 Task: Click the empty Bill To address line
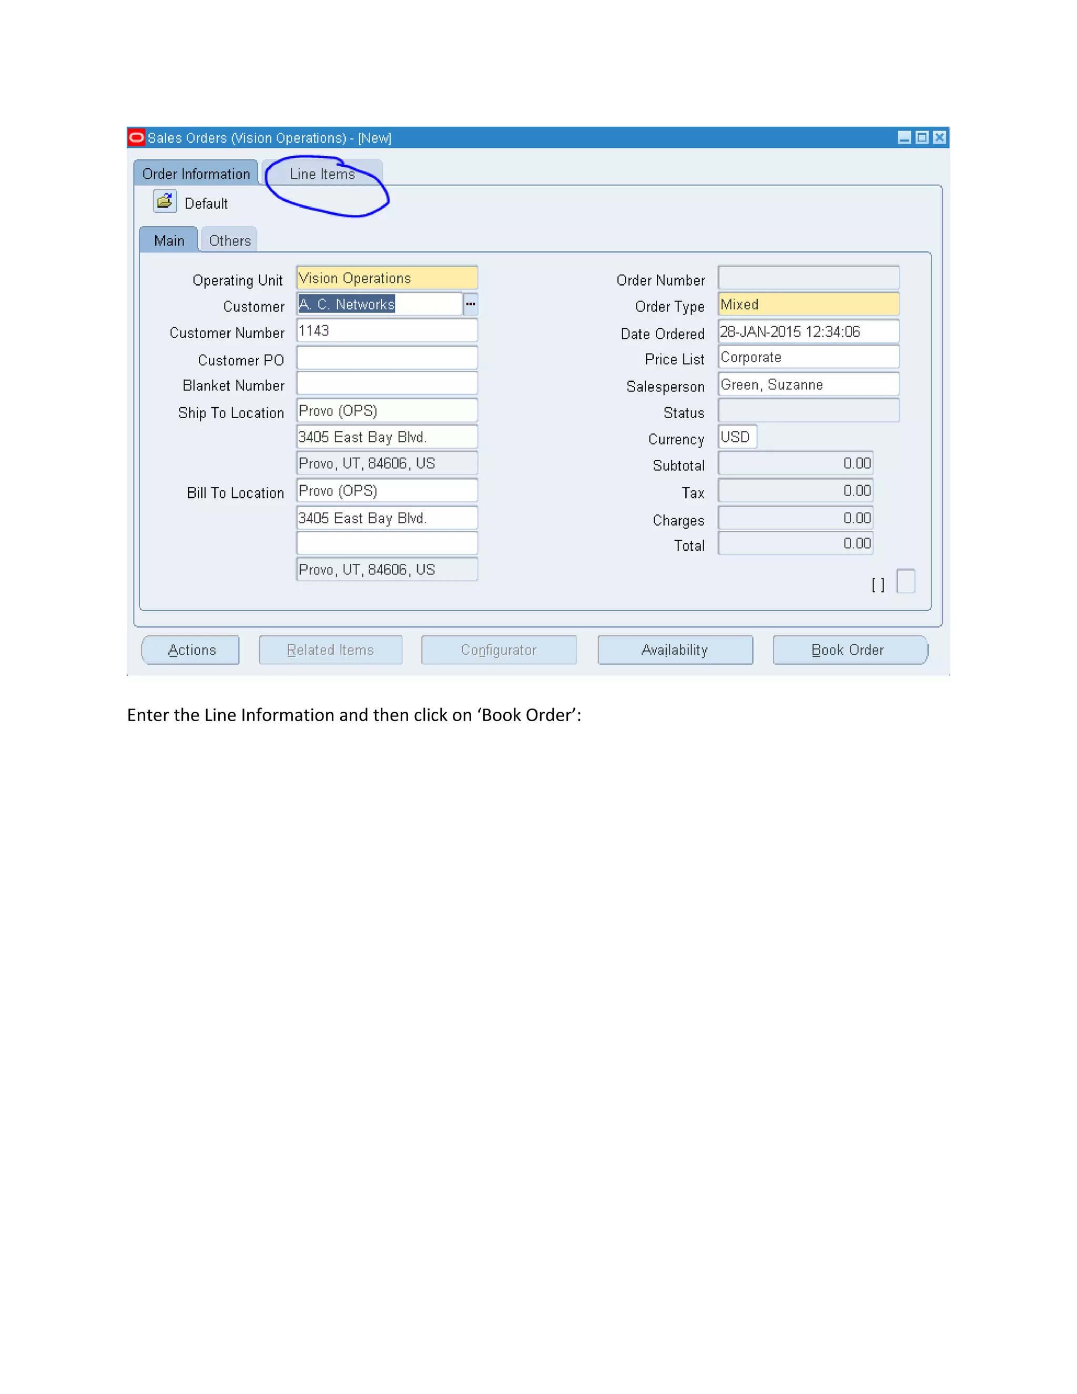coord(387,543)
